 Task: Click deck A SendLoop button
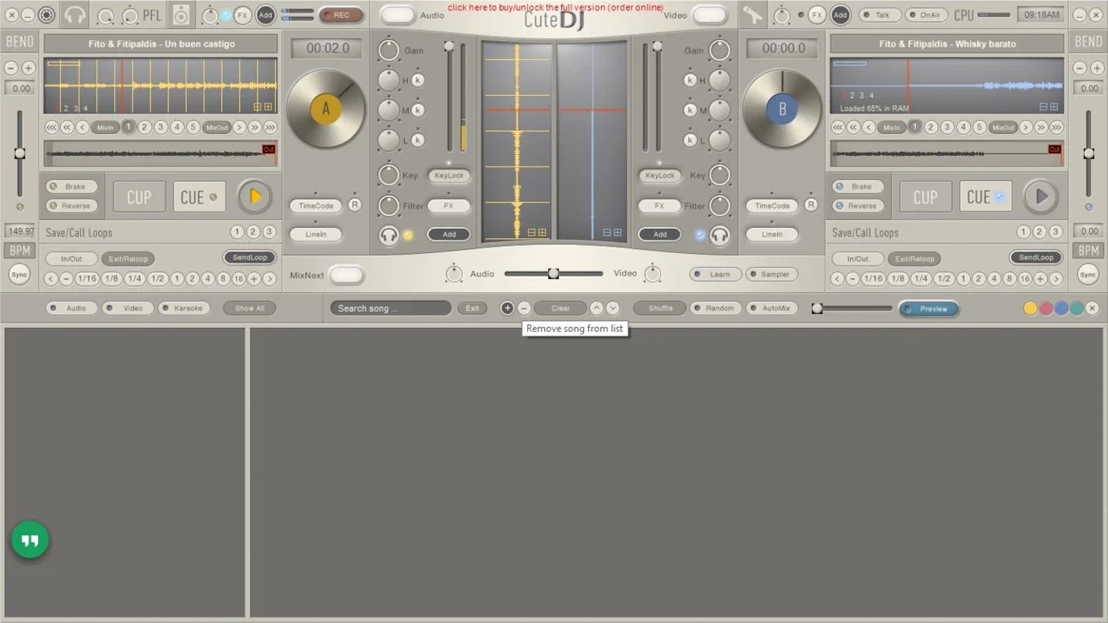(250, 257)
